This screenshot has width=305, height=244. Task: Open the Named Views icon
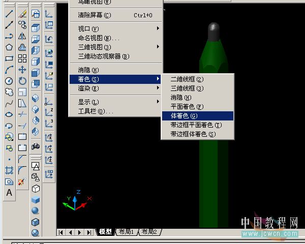point(36,14)
